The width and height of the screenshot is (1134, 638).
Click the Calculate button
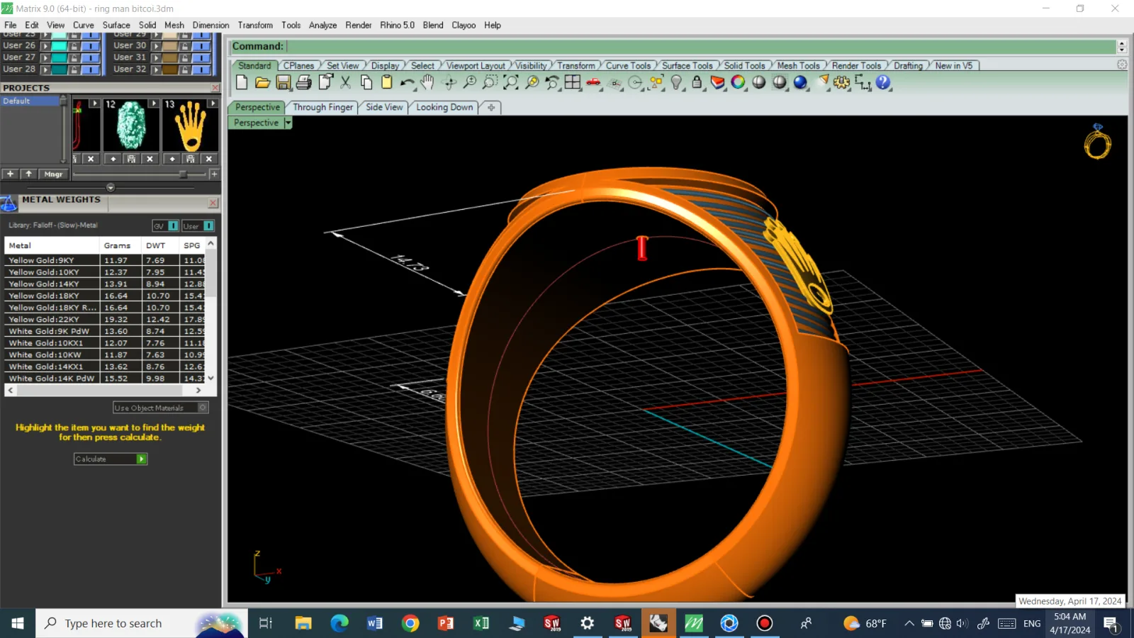110,459
